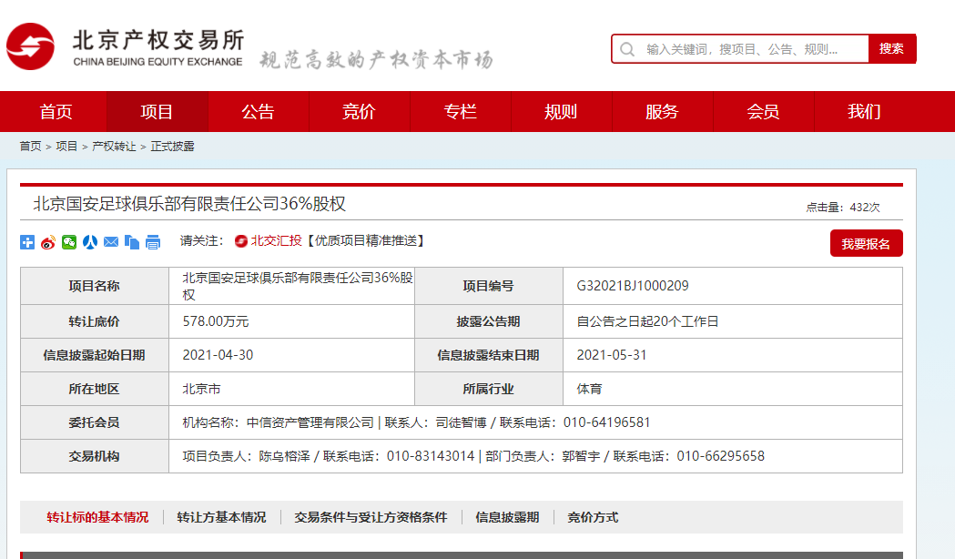
Task: Click the end date 2021-05-31
Action: point(612,355)
